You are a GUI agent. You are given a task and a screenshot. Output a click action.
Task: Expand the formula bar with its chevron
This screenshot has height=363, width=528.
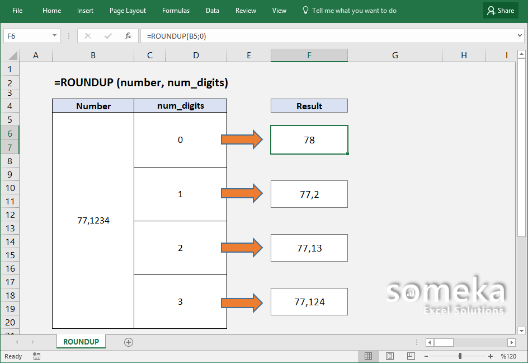(521, 35)
